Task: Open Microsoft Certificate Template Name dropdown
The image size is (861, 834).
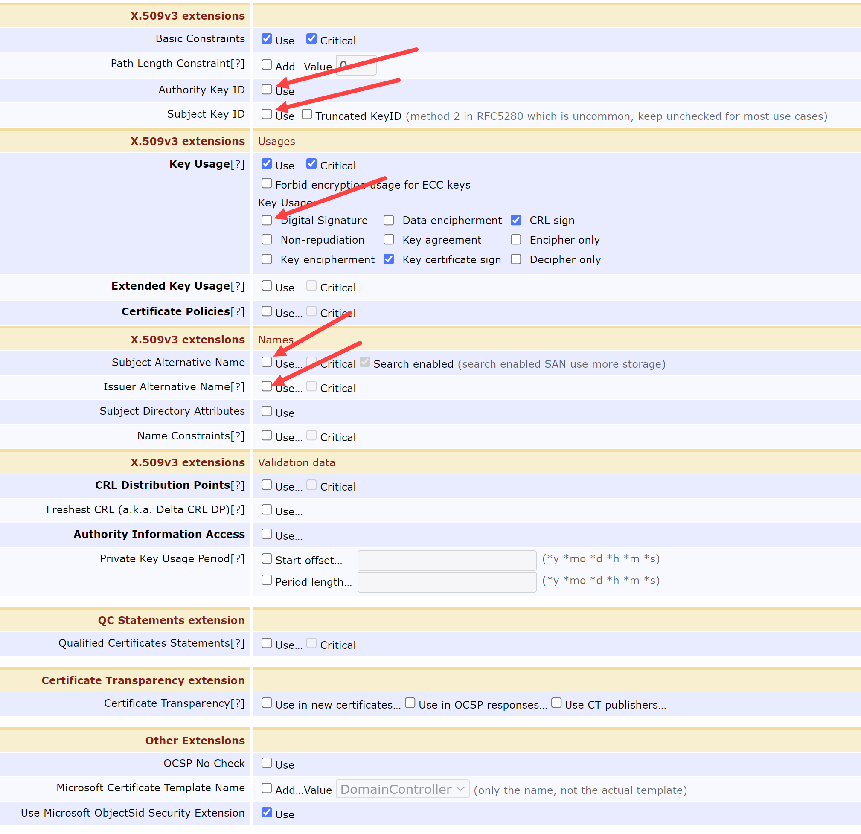Action: click(x=402, y=789)
